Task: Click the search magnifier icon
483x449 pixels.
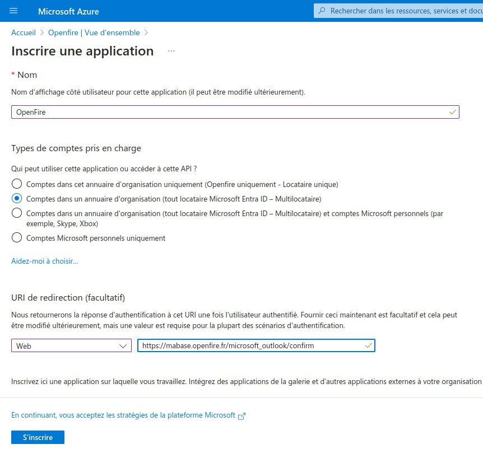Action: [322, 11]
